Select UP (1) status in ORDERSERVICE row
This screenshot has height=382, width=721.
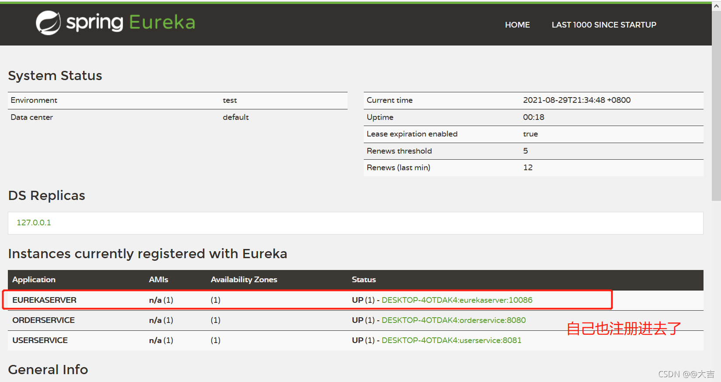[363, 320]
